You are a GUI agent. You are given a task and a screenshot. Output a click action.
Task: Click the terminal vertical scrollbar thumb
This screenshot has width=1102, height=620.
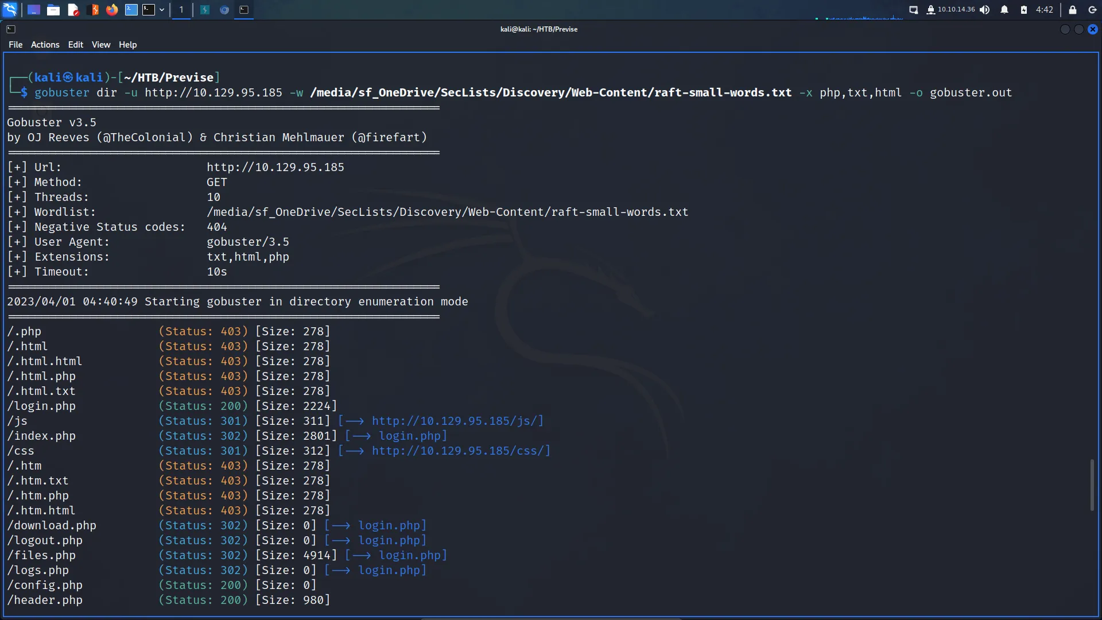pyautogui.click(x=1092, y=485)
